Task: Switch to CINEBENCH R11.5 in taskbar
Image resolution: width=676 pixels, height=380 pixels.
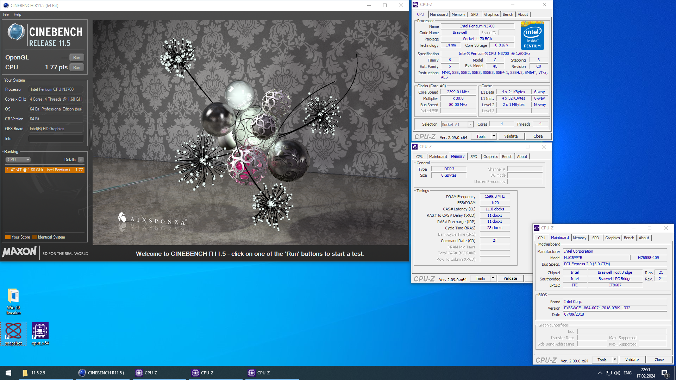Action: point(103,373)
